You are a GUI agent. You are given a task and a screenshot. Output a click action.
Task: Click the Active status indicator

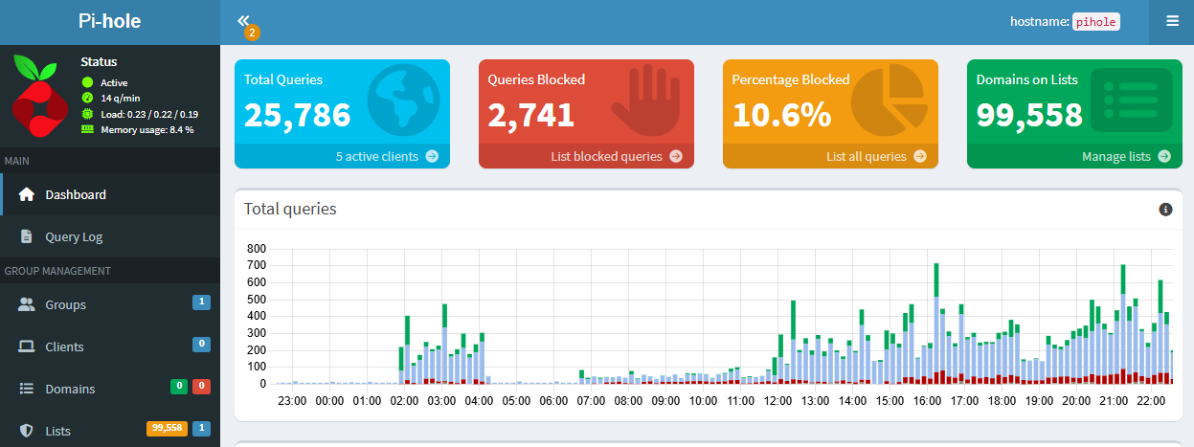[104, 82]
